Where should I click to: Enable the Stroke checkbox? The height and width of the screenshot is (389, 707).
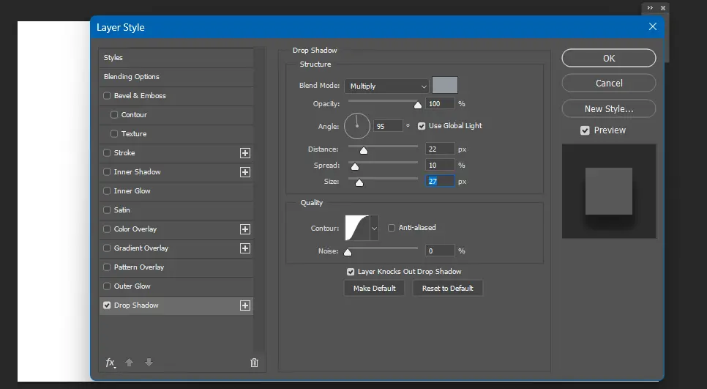click(x=107, y=152)
